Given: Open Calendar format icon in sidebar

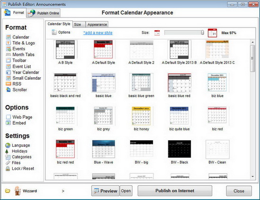Looking at the screenshot, I should 9,37.
